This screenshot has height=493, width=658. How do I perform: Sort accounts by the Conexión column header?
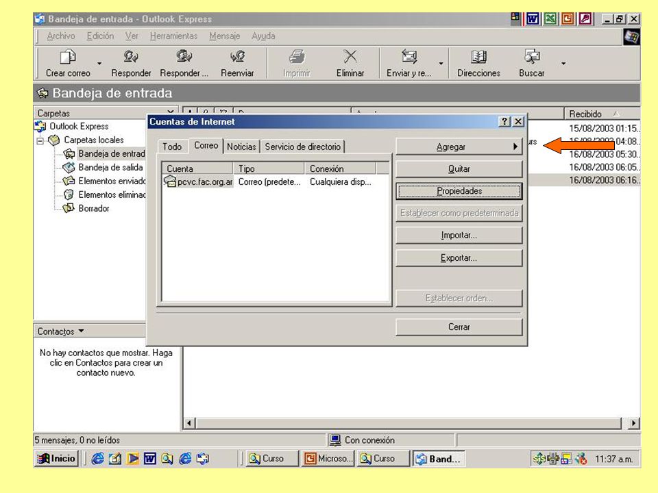click(341, 168)
